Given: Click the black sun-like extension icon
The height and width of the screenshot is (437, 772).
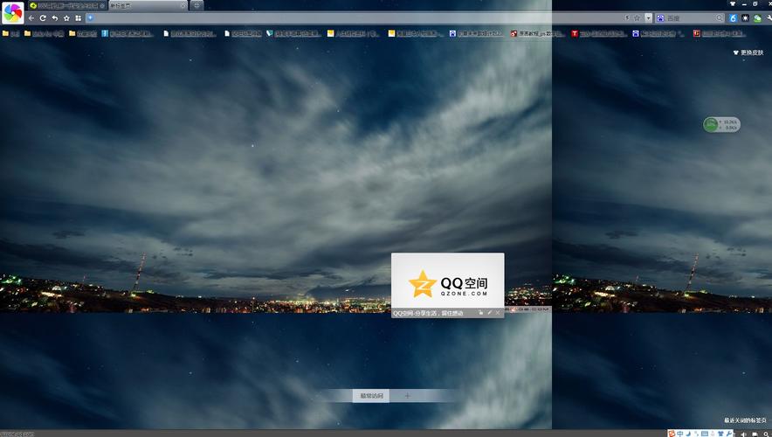Looking at the screenshot, I should coord(745,18).
